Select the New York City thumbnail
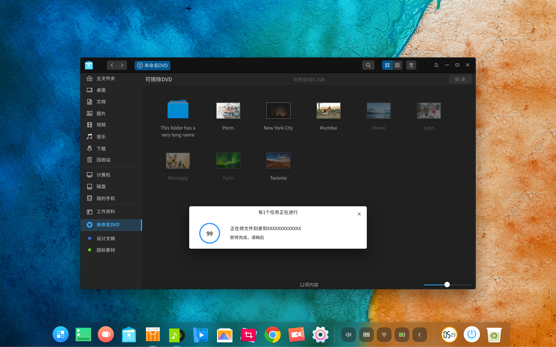 pos(278,111)
